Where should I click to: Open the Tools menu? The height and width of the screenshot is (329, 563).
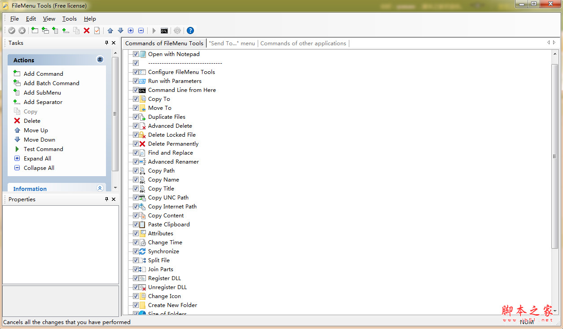[x=70, y=19]
